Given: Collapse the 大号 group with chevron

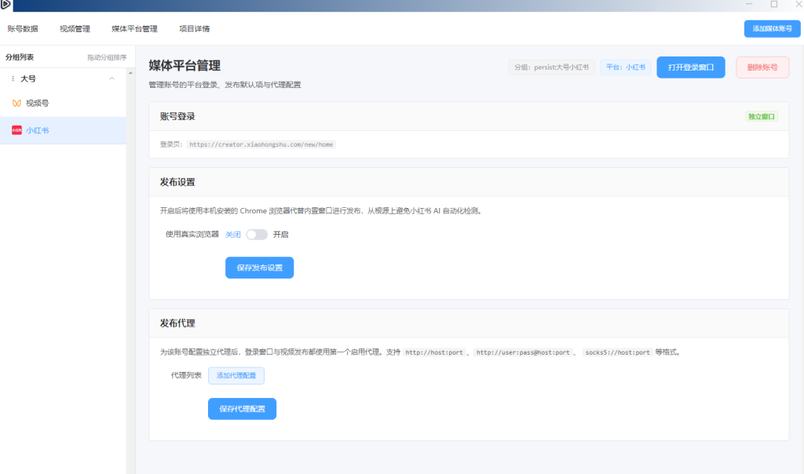Looking at the screenshot, I should coord(111,78).
